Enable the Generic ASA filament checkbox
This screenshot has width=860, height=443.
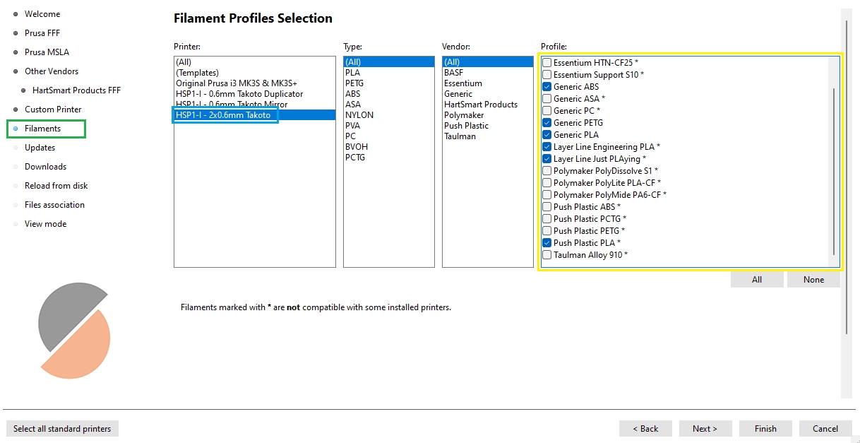pyautogui.click(x=547, y=99)
